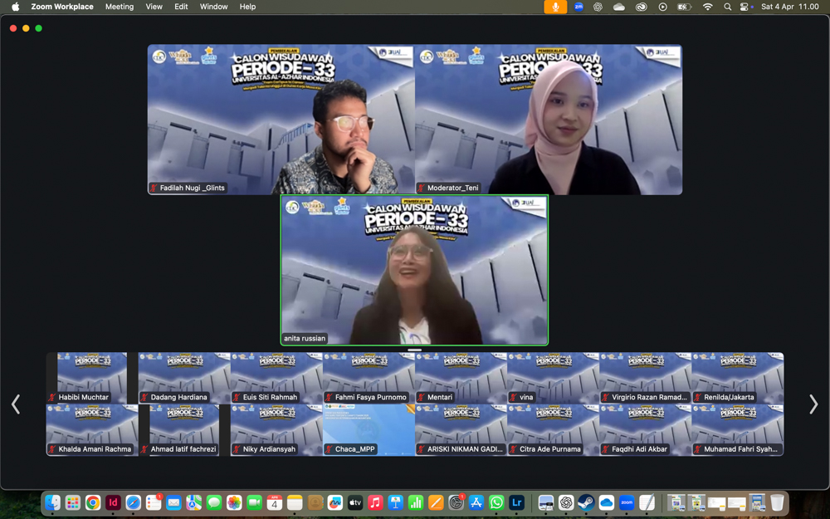Click the date and time in menu bar
830x519 pixels.
790,7
